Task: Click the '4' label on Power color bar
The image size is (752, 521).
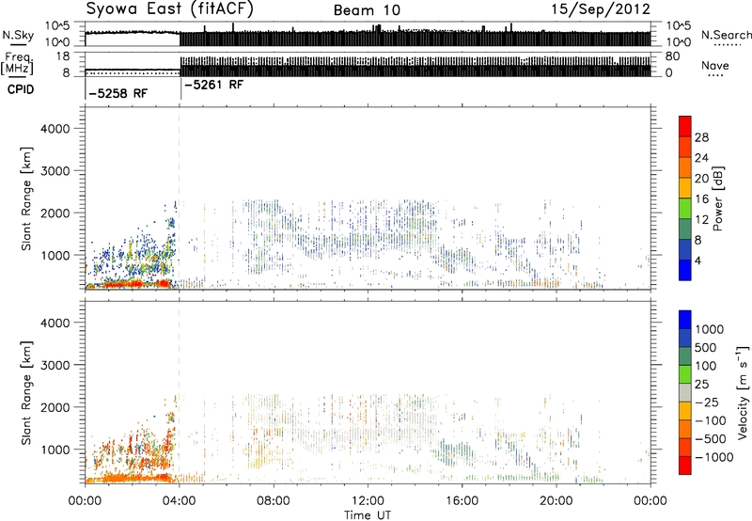Action: [x=698, y=260]
